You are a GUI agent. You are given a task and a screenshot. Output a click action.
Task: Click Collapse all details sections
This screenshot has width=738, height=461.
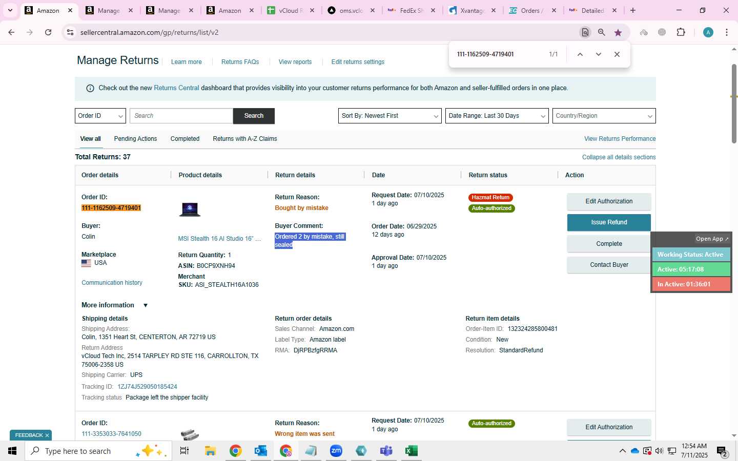619,157
